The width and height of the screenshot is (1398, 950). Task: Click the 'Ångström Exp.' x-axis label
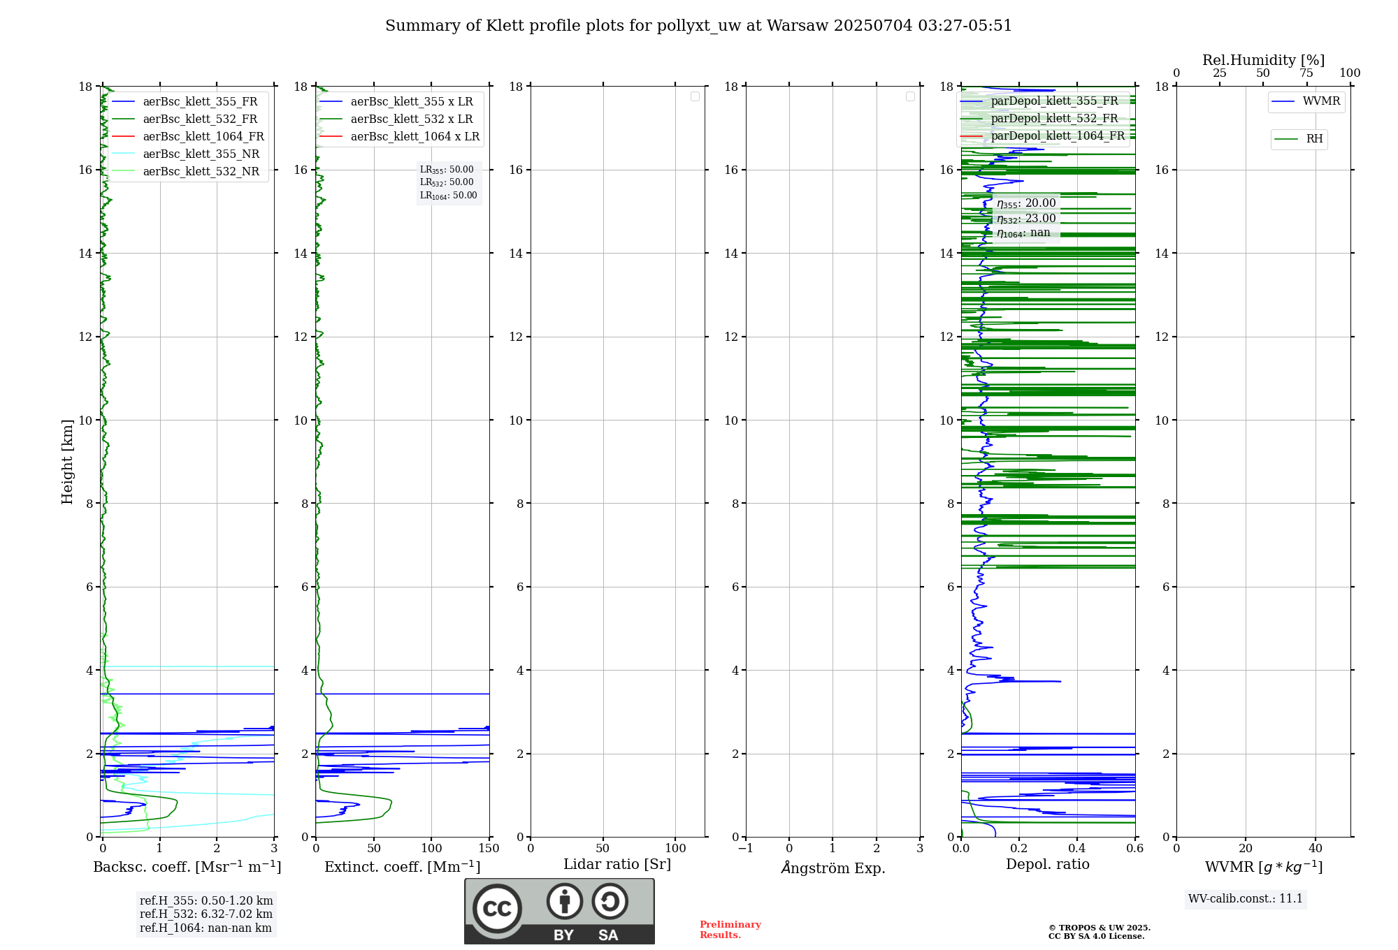pos(833,868)
